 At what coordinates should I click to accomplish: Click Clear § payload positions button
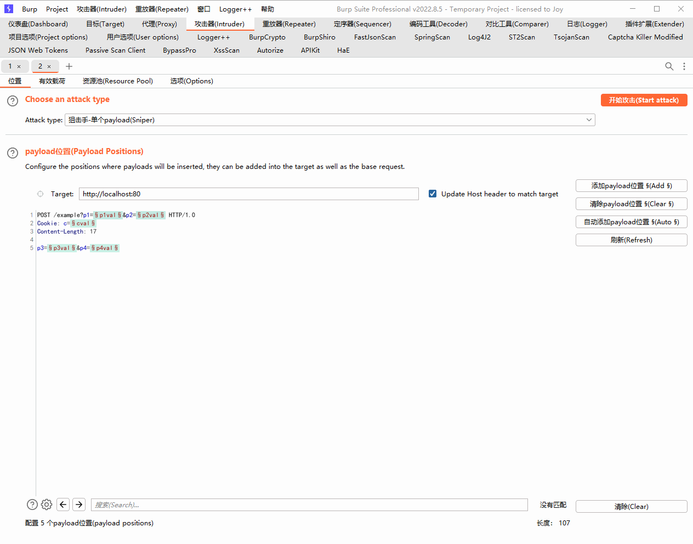click(x=632, y=204)
